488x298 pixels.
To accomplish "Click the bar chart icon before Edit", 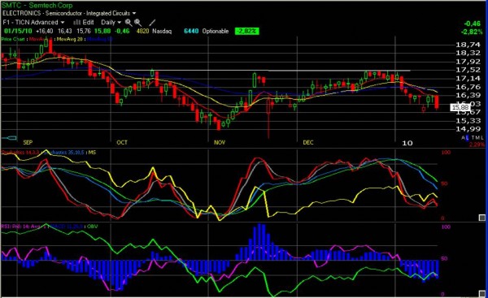I will tap(77, 23).
